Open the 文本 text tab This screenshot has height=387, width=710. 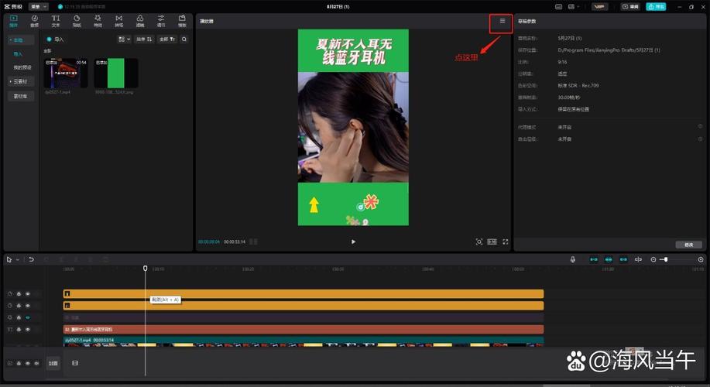point(55,21)
